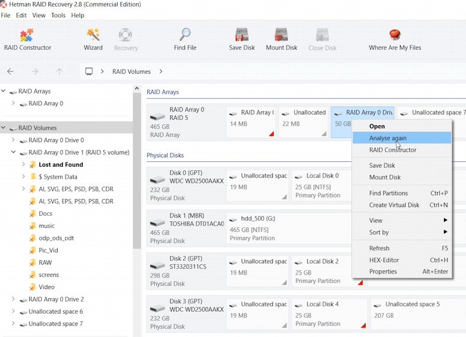The image size is (466, 337).
Task: Click the Save Disk toolbar icon
Action: (241, 35)
